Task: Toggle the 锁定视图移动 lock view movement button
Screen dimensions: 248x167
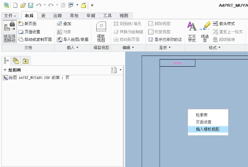Action: [9, 32]
